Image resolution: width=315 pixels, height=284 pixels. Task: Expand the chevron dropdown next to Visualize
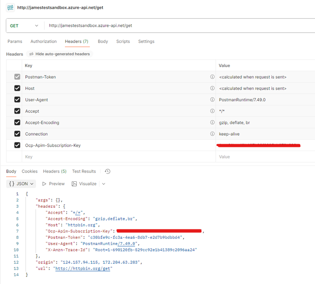coord(103,184)
